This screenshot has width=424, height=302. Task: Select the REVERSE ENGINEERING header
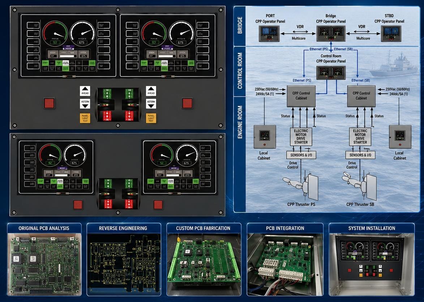click(123, 228)
